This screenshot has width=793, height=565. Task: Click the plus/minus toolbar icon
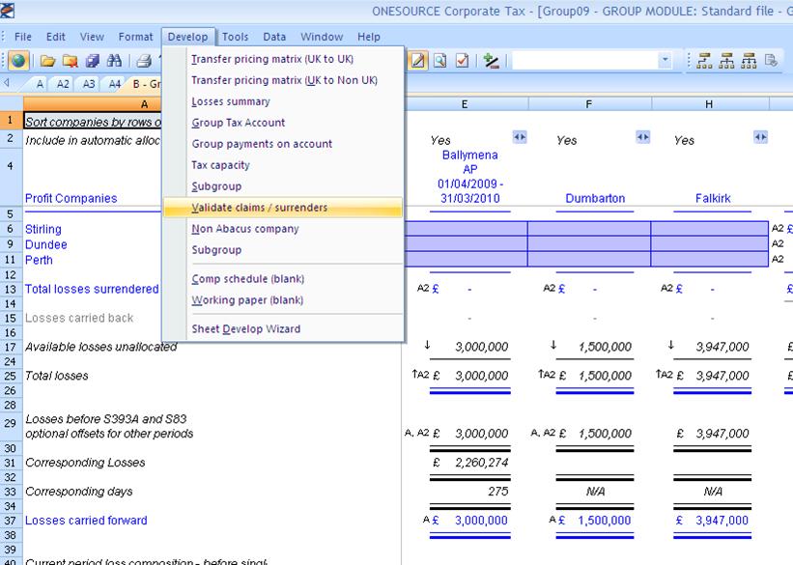pyautogui.click(x=492, y=61)
